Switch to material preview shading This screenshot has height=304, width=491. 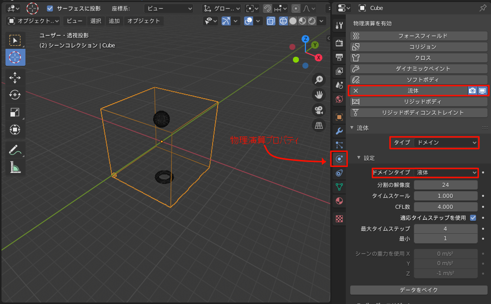[x=302, y=21]
